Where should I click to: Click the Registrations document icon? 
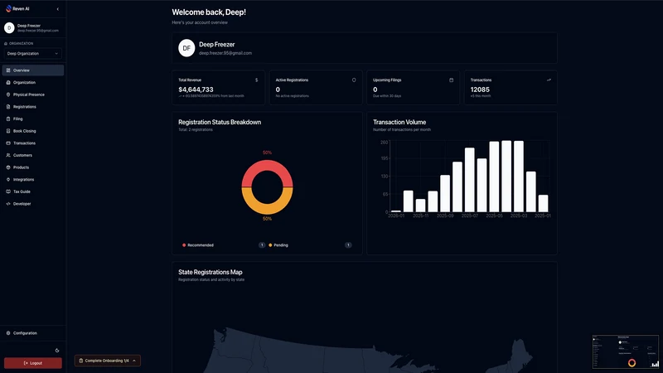click(x=8, y=107)
